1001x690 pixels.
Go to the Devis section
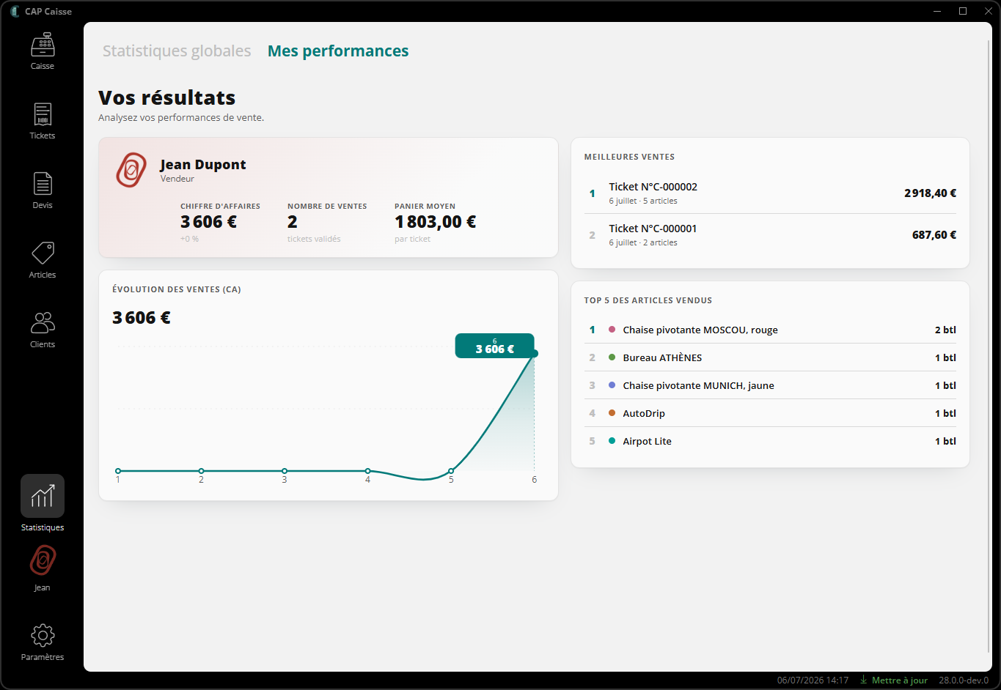(x=43, y=190)
